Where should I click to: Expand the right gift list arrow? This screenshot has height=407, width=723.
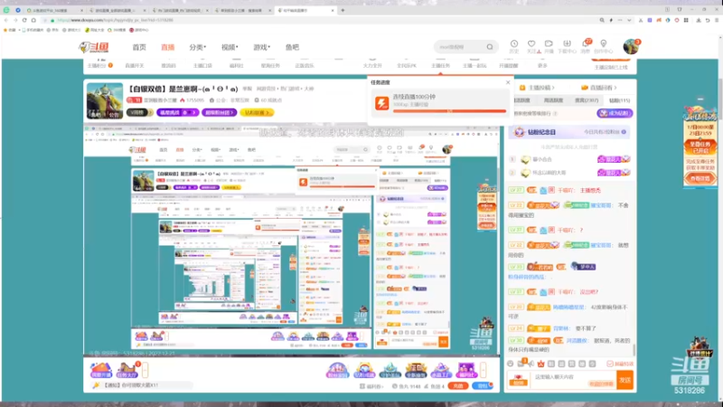483,370
